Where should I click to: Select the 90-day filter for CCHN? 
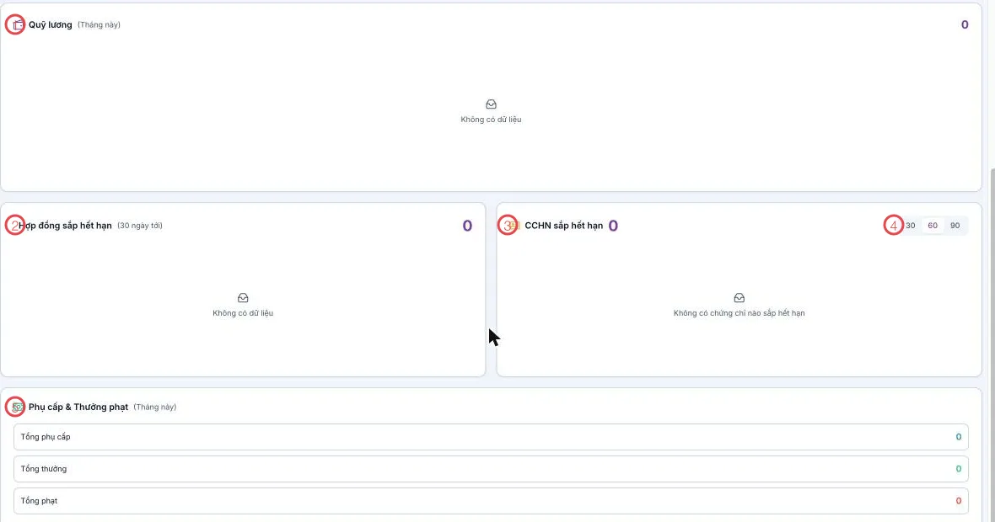tap(955, 226)
